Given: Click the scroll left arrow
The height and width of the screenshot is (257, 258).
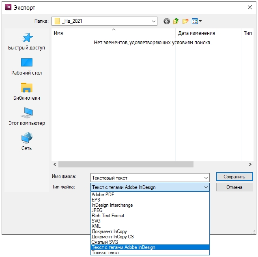Looking at the screenshot, I should (55, 164).
